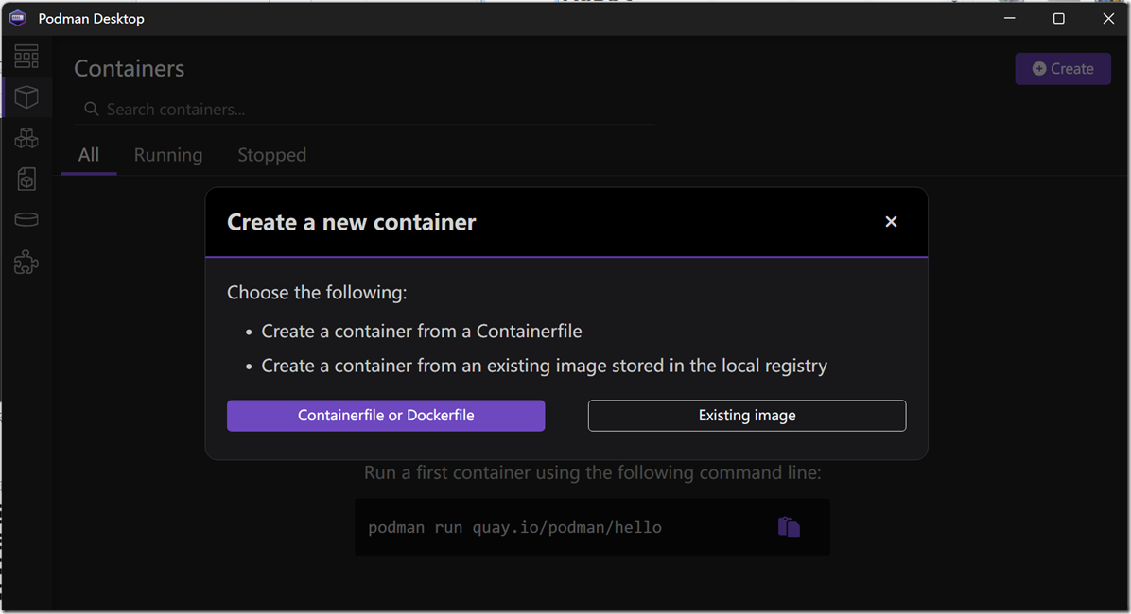1131x614 pixels.
Task: Click the Podman Desktop logo in title bar
Action: (18, 18)
